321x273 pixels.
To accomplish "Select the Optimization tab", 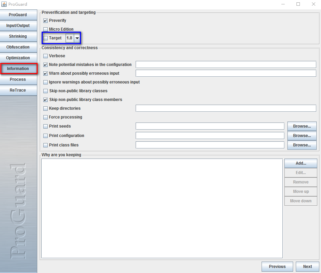I will [x=18, y=58].
